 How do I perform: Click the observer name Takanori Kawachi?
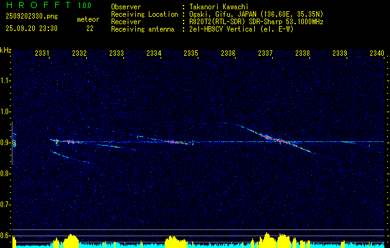pos(219,7)
